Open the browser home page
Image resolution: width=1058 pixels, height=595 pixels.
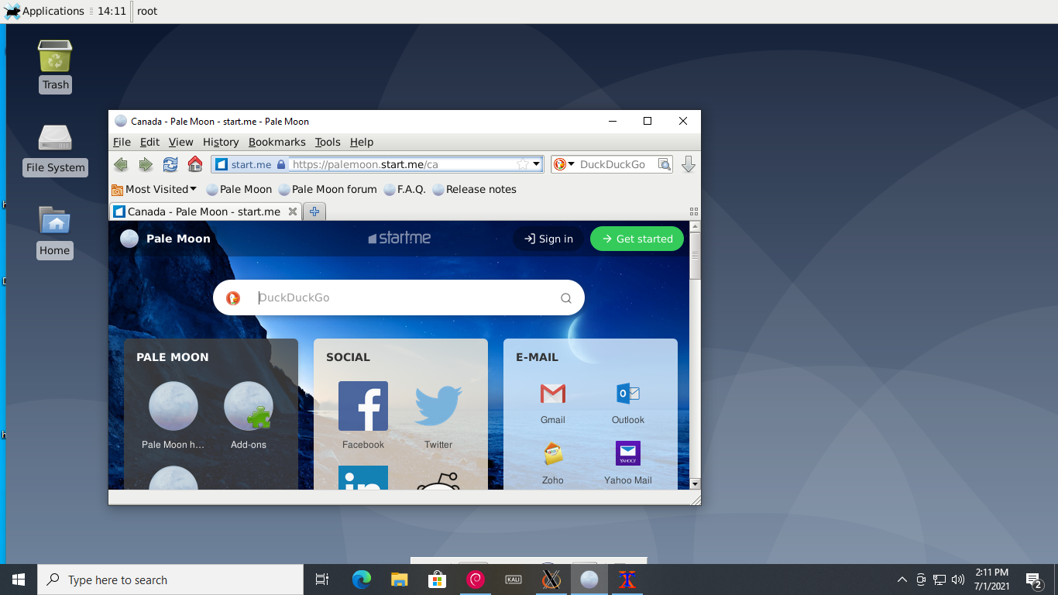click(x=195, y=164)
